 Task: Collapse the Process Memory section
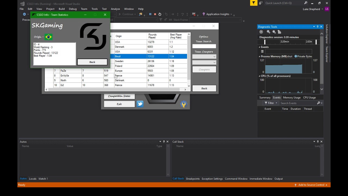click(x=259, y=56)
